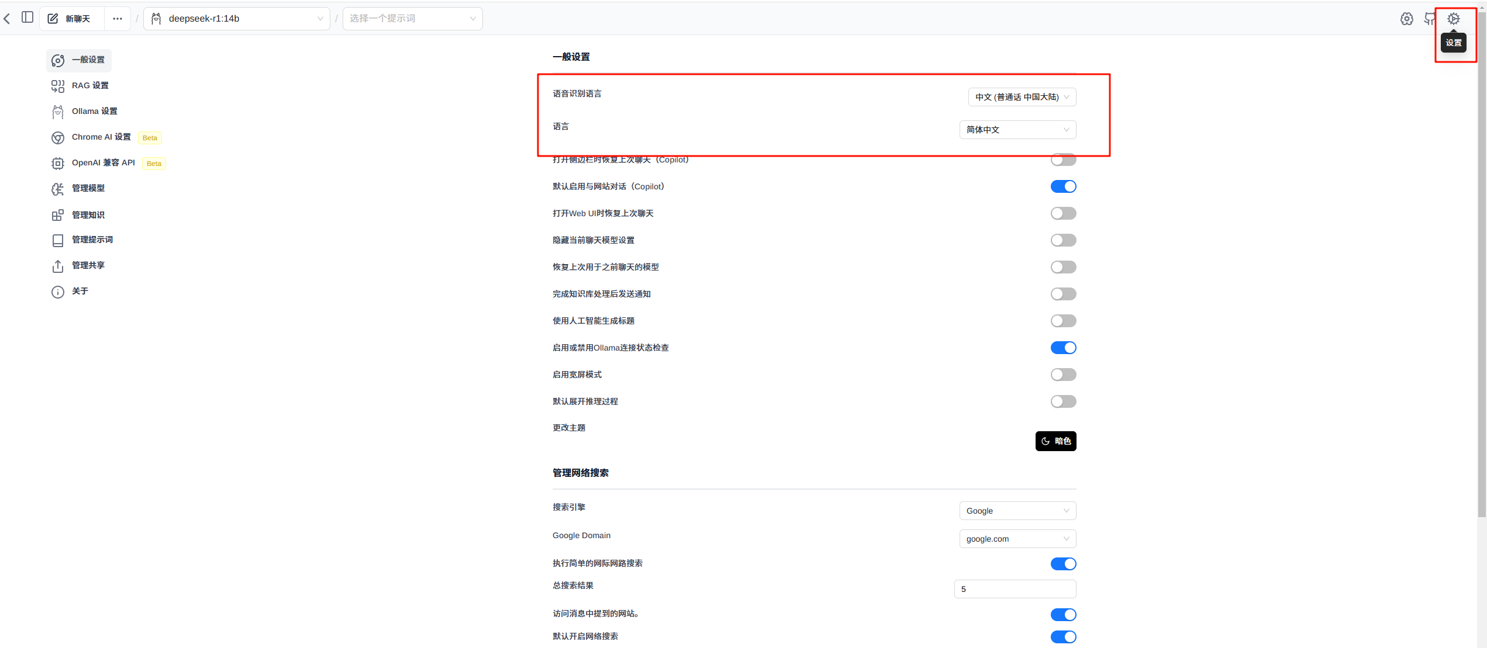
Task: Toggle 默认展开推理过程 switch
Action: point(1063,401)
